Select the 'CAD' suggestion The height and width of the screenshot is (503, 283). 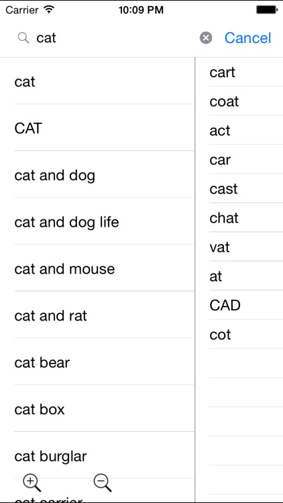pyautogui.click(x=239, y=305)
